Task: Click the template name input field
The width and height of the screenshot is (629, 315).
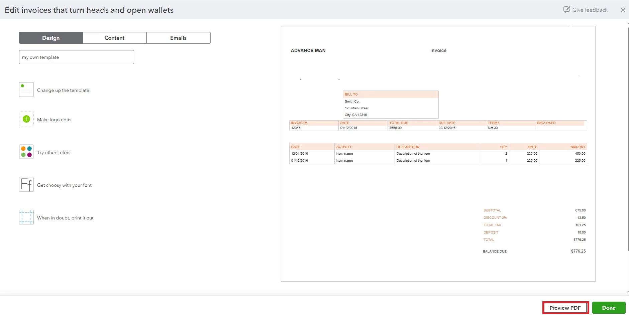Action: (77, 57)
